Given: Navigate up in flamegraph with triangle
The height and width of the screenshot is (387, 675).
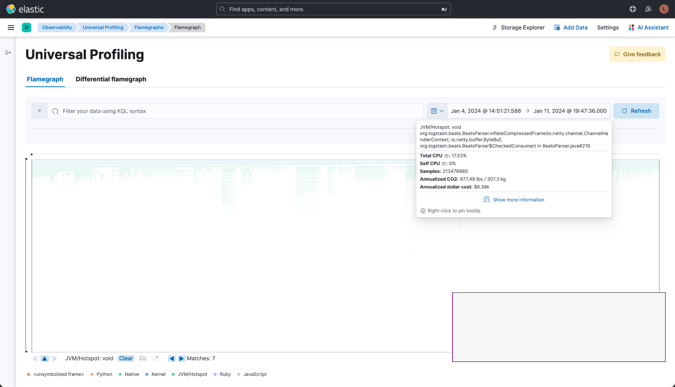Looking at the screenshot, I should click(x=45, y=358).
